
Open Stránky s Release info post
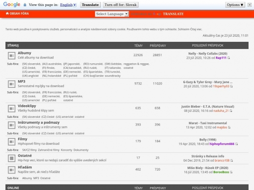[208, 156]
